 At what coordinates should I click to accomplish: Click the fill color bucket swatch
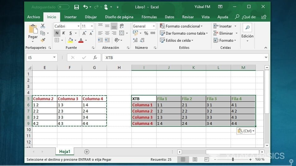pyautogui.click(x=70, y=40)
